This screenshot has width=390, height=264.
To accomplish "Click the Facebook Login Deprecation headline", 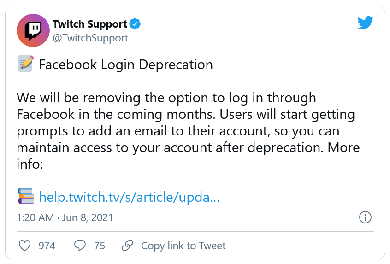I will 126,65.
